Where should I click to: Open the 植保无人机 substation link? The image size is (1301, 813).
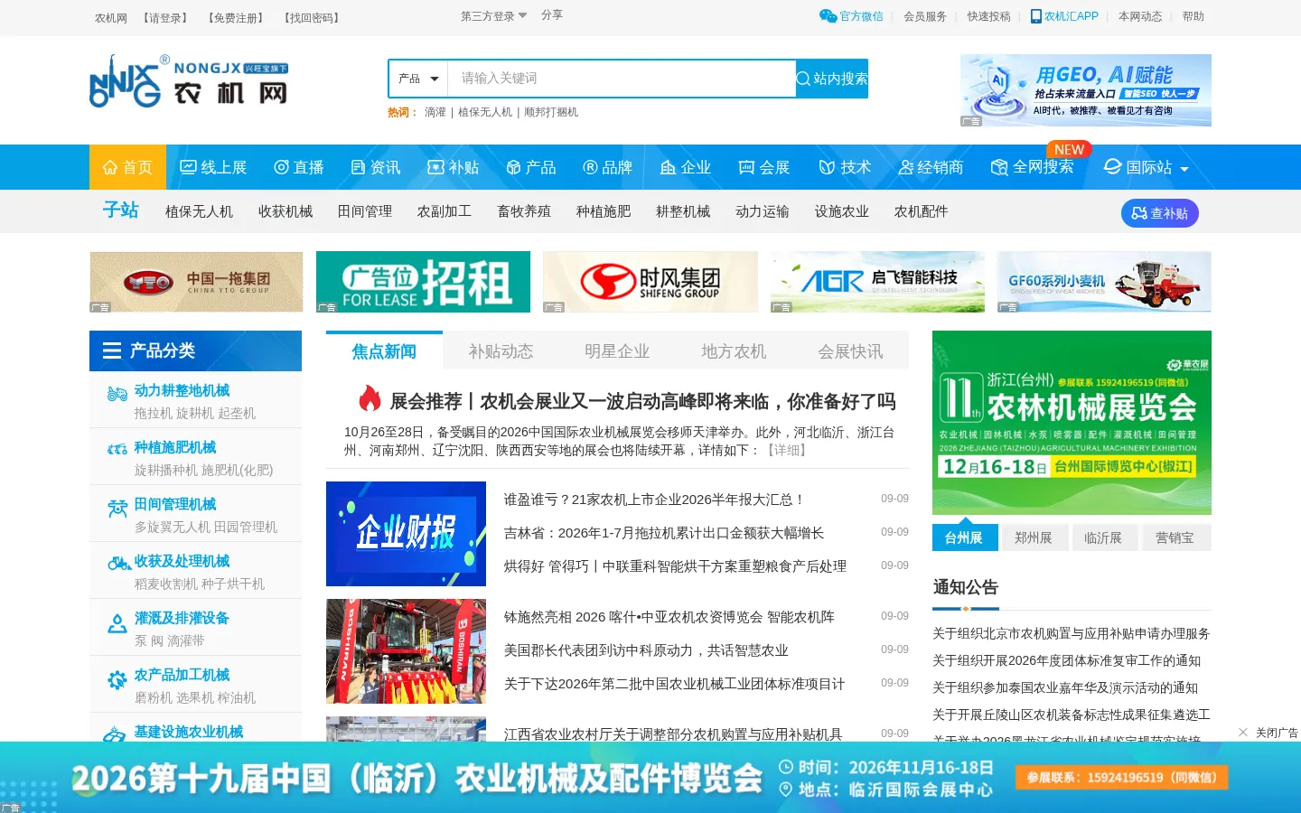pos(199,211)
